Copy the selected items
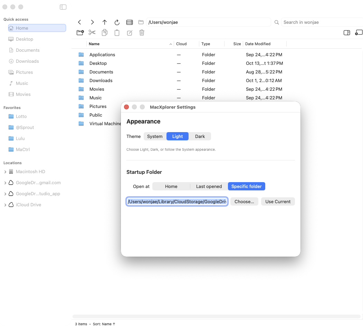 pos(105,33)
